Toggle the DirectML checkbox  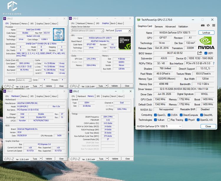click(202, 115)
